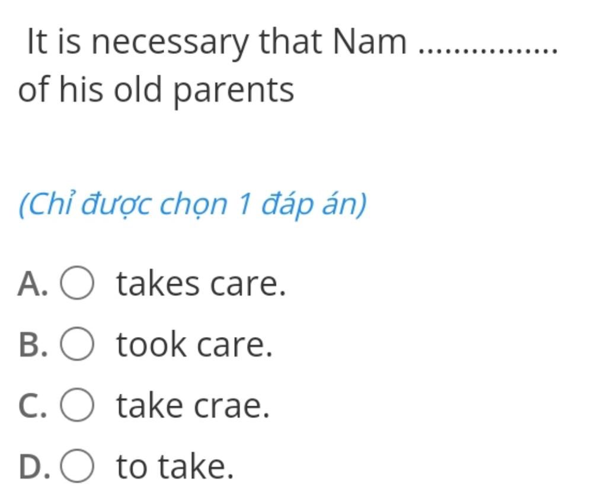The height and width of the screenshot is (499, 607).
Task: Click the word 'that' in the question
Action: (x=290, y=41)
